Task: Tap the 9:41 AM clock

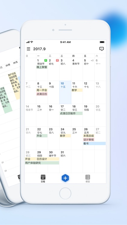Action: 65,42
